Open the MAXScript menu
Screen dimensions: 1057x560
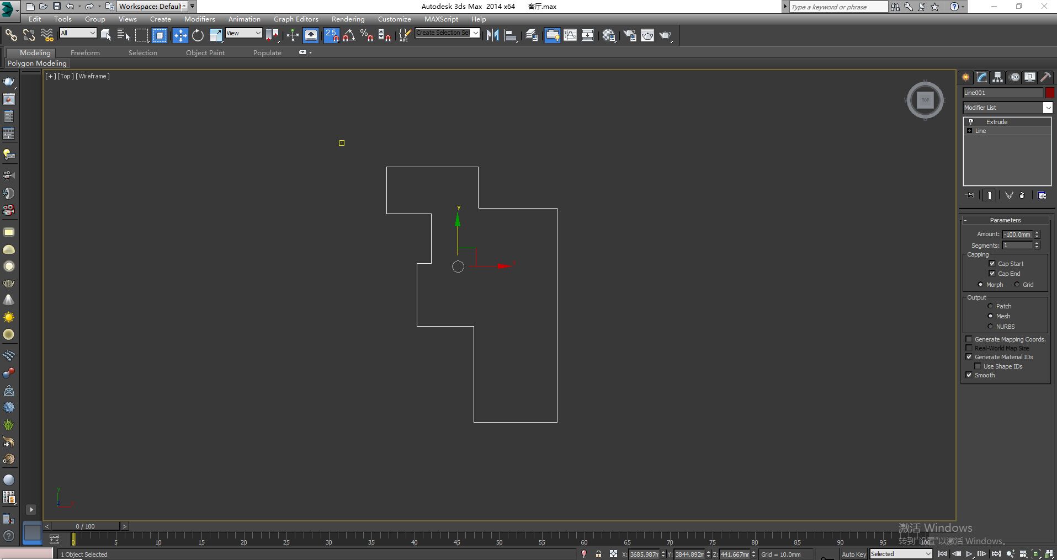coord(441,19)
